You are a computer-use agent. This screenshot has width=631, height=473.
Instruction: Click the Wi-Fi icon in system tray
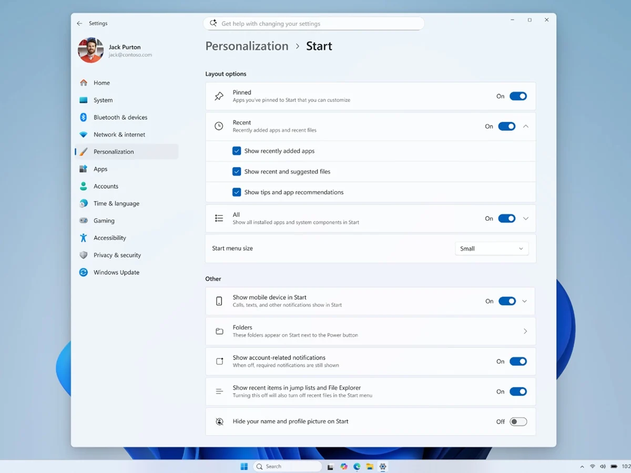click(593, 466)
